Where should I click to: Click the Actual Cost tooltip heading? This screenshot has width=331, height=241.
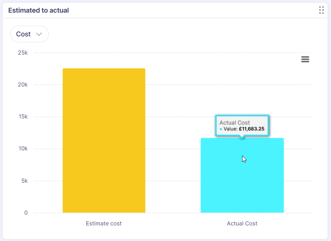tap(235, 123)
